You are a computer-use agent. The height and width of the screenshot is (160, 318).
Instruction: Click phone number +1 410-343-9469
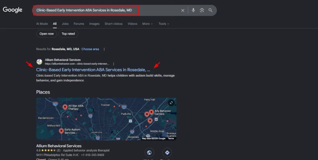coord(93,155)
